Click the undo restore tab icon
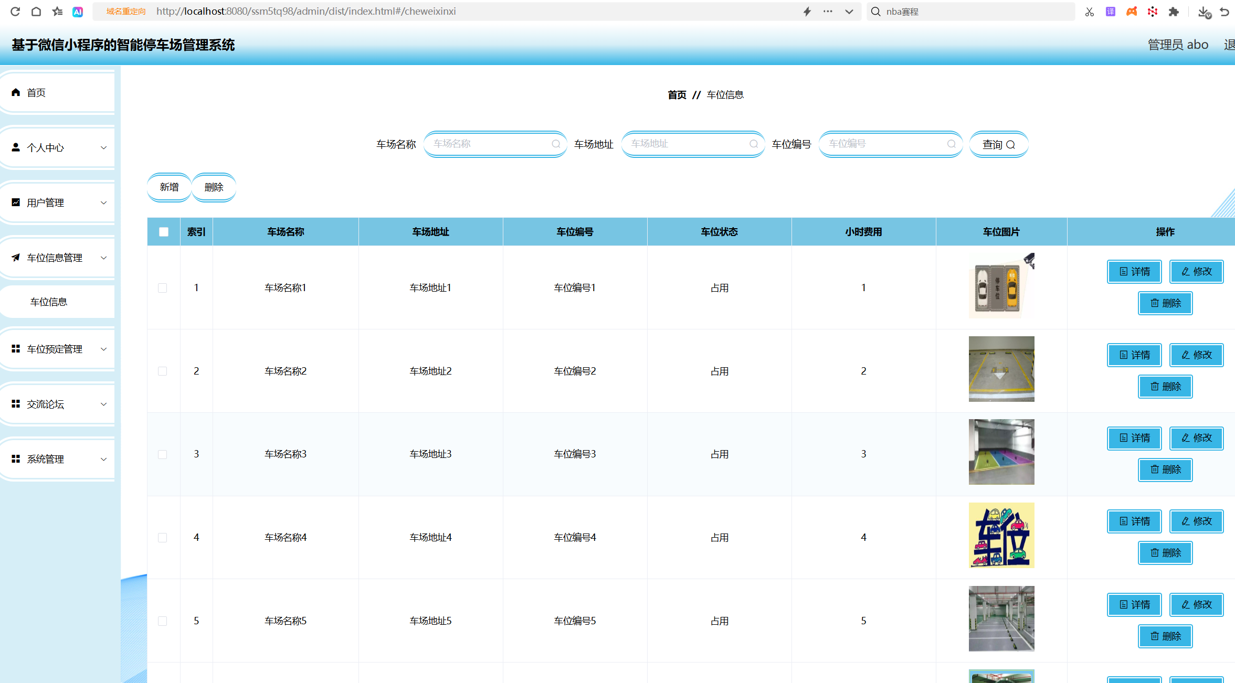This screenshot has width=1235, height=683. [1225, 12]
